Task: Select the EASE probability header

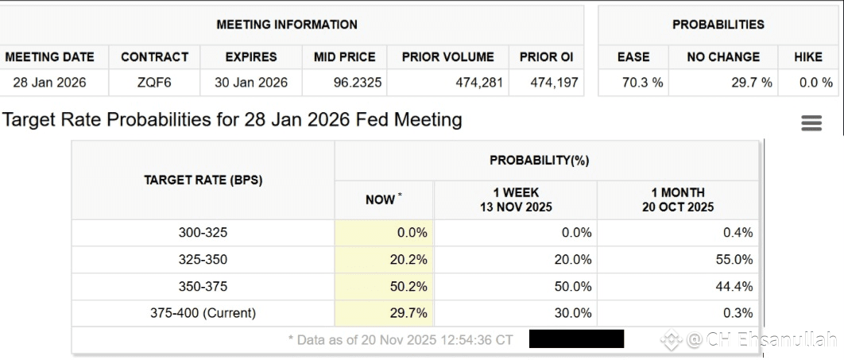Action: click(x=633, y=57)
